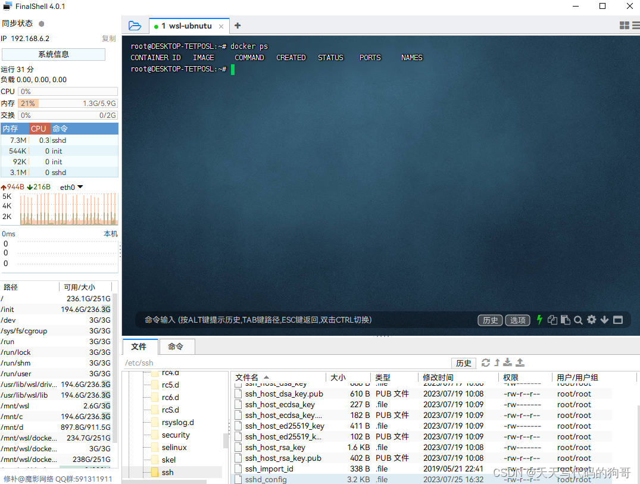Click the green lightning quick command icon
Viewport: 640px width, 484px height.
point(539,320)
